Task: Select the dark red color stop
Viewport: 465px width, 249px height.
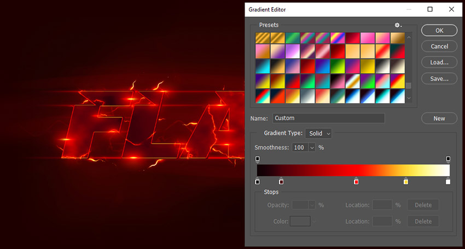Action: click(281, 181)
